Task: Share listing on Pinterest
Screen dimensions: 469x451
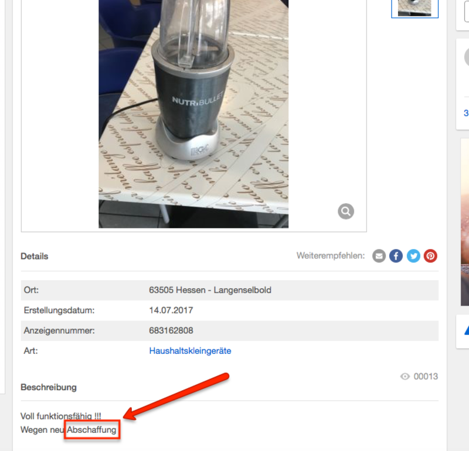Action: [x=430, y=256]
